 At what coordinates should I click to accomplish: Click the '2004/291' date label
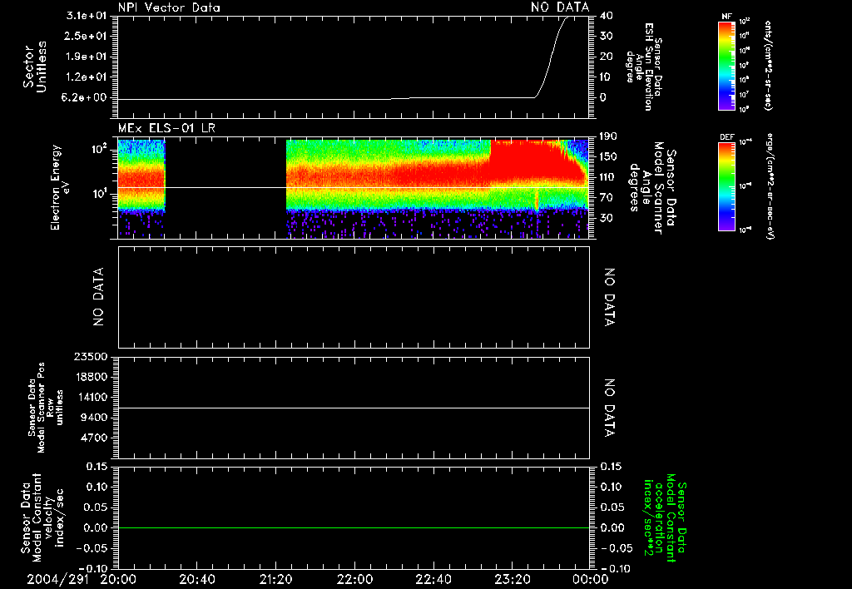click(57, 579)
